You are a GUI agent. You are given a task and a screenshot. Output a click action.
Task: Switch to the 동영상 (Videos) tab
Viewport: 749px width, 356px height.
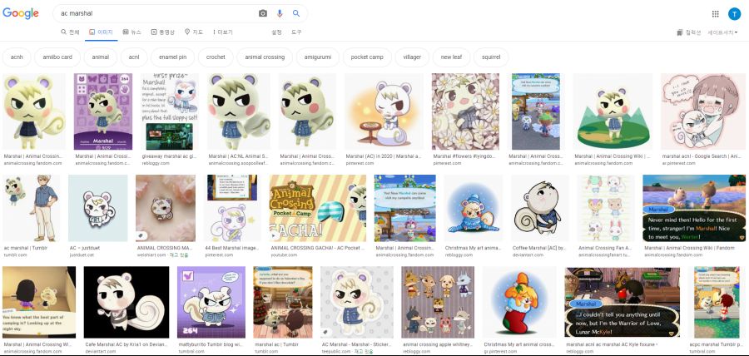click(x=162, y=32)
